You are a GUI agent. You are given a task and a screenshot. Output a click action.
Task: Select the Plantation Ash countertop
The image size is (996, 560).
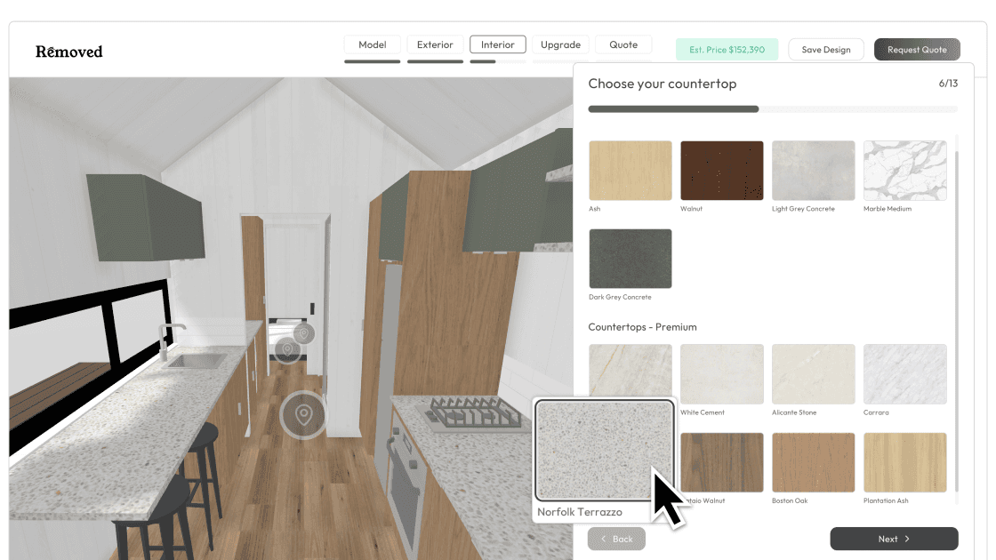(904, 462)
